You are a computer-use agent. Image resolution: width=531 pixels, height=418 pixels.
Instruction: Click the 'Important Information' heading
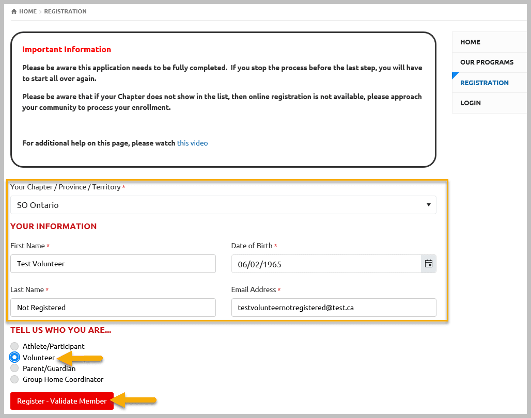(67, 50)
